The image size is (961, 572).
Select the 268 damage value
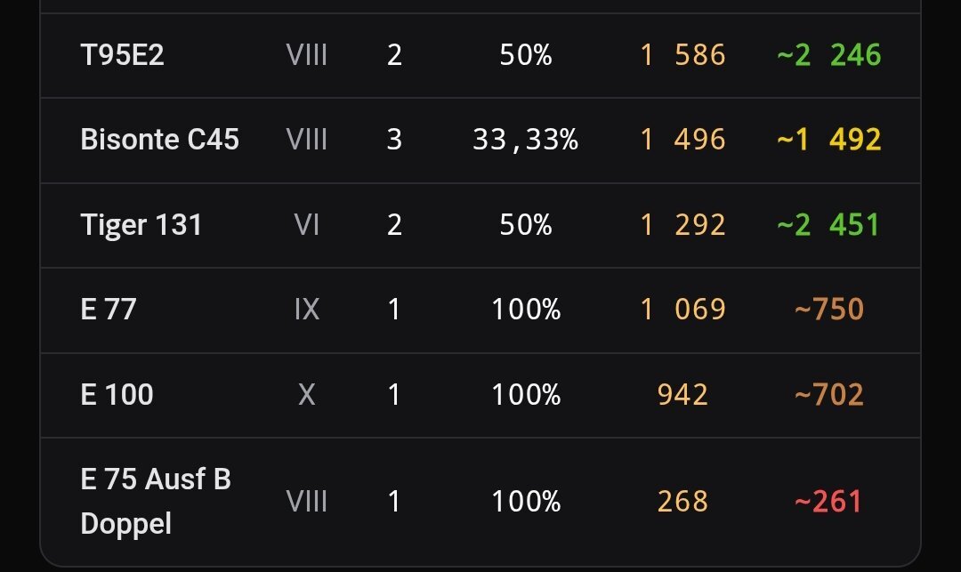tap(682, 502)
